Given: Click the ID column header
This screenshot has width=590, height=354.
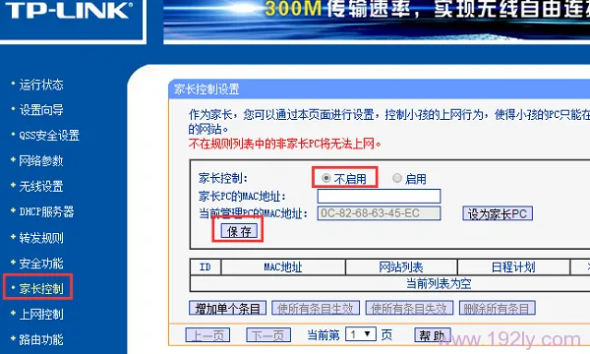Looking at the screenshot, I should 206,267.
